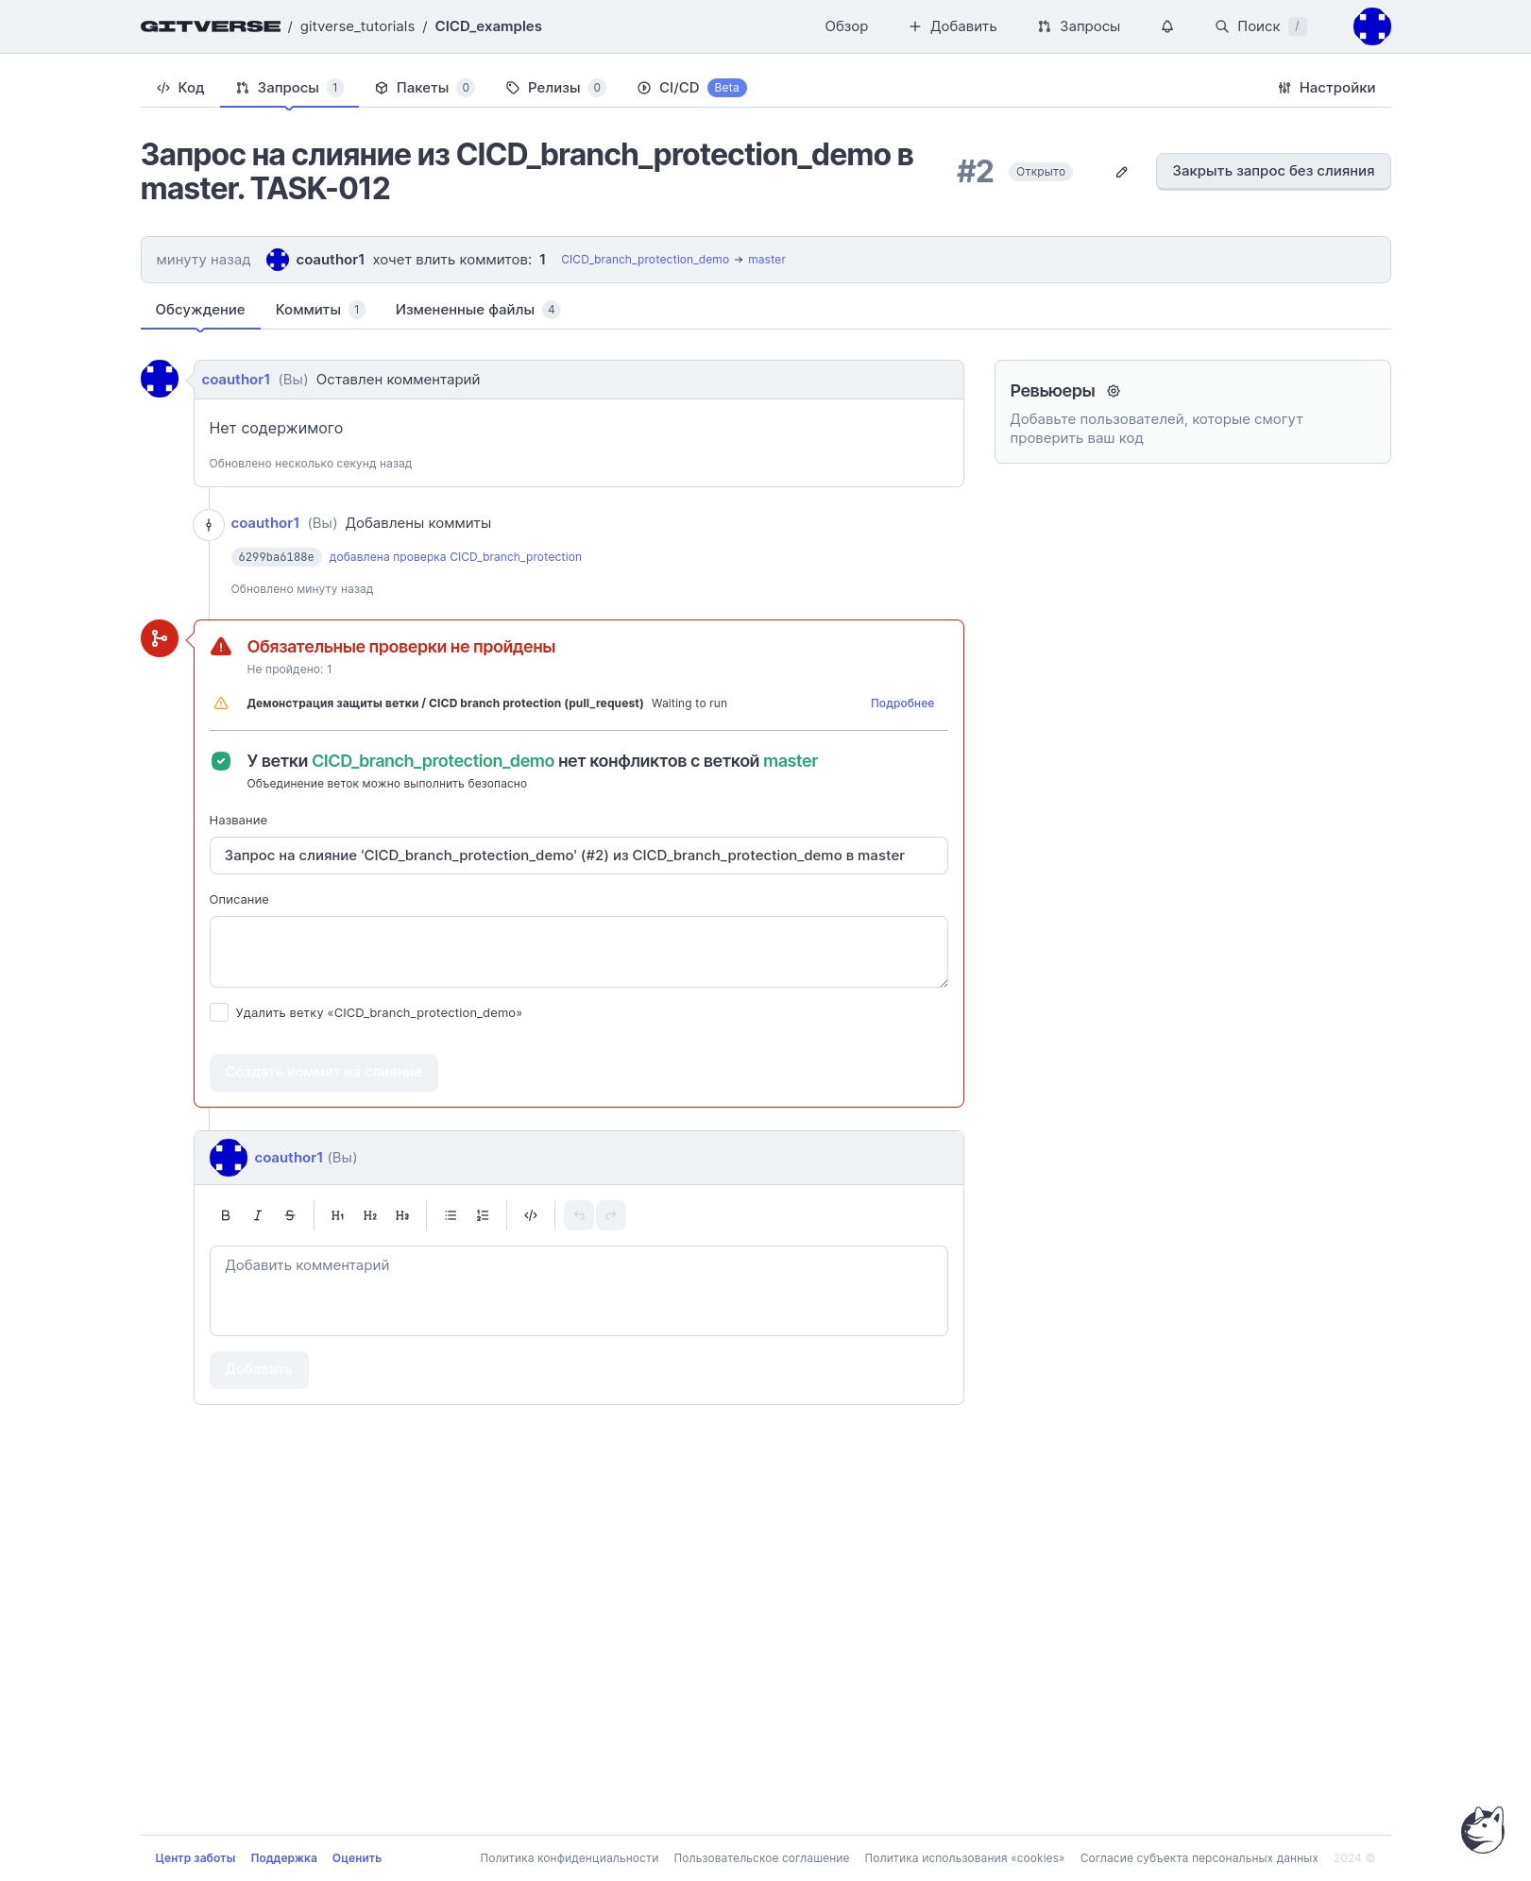Screen dimensions: 1531x1881
Task: Open Оценить footer link
Action: coord(357,1858)
